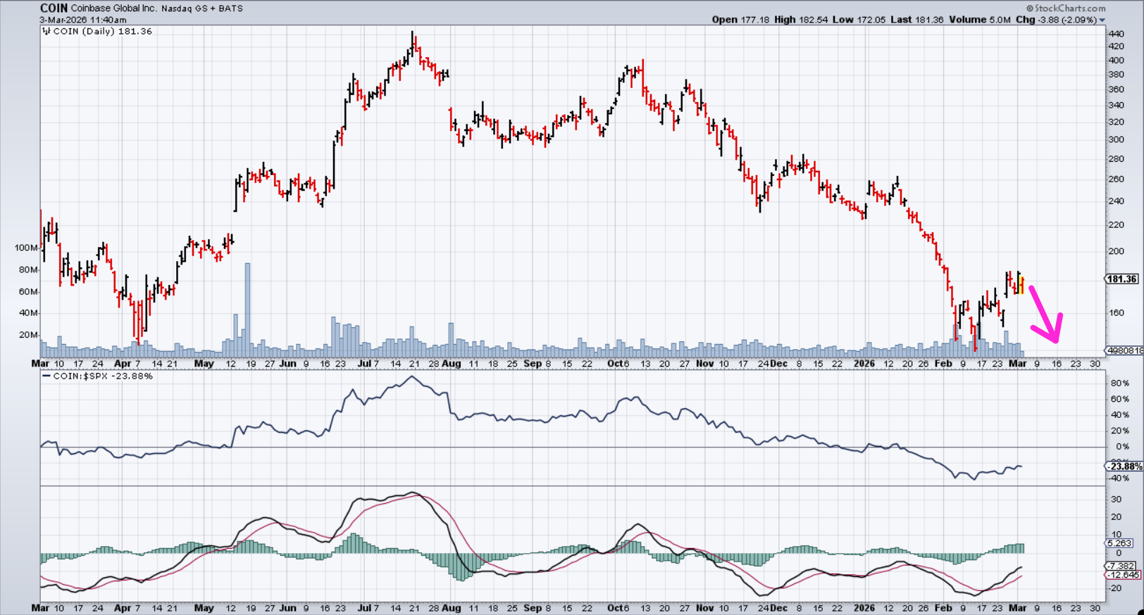Click the 280 price axis label
This screenshot has width=1144, height=615.
point(1117,159)
